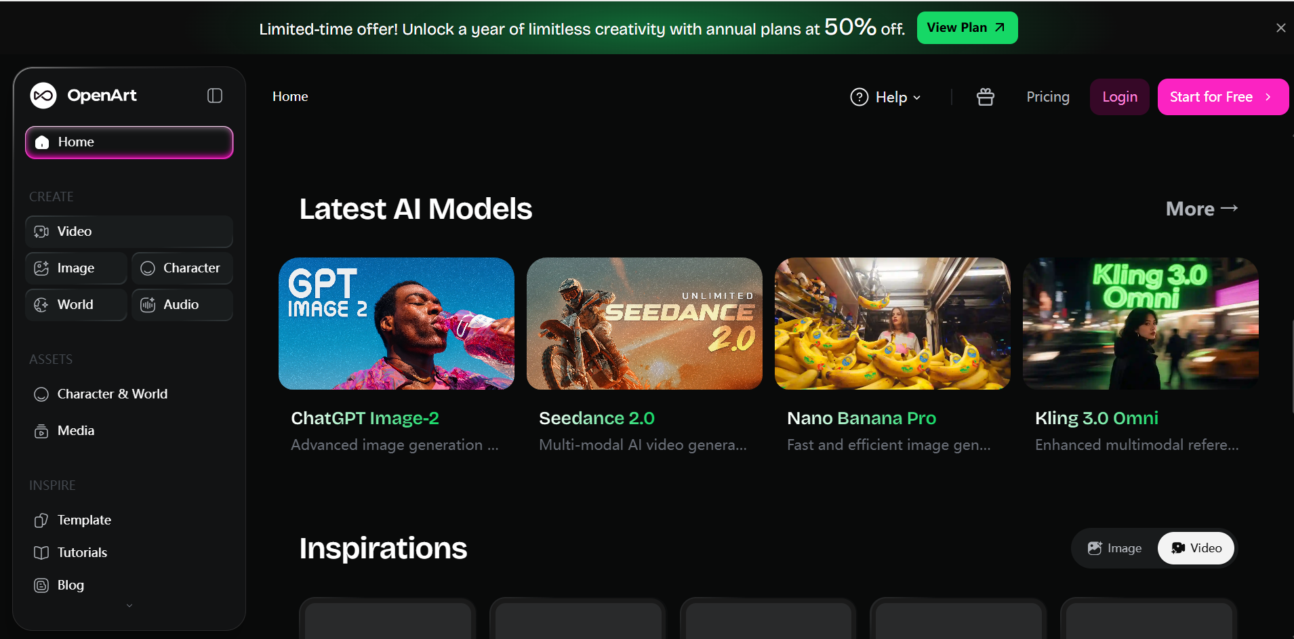1294x639 pixels.
Task: Click the Character face icon in Create
Action: pyautogui.click(x=148, y=268)
